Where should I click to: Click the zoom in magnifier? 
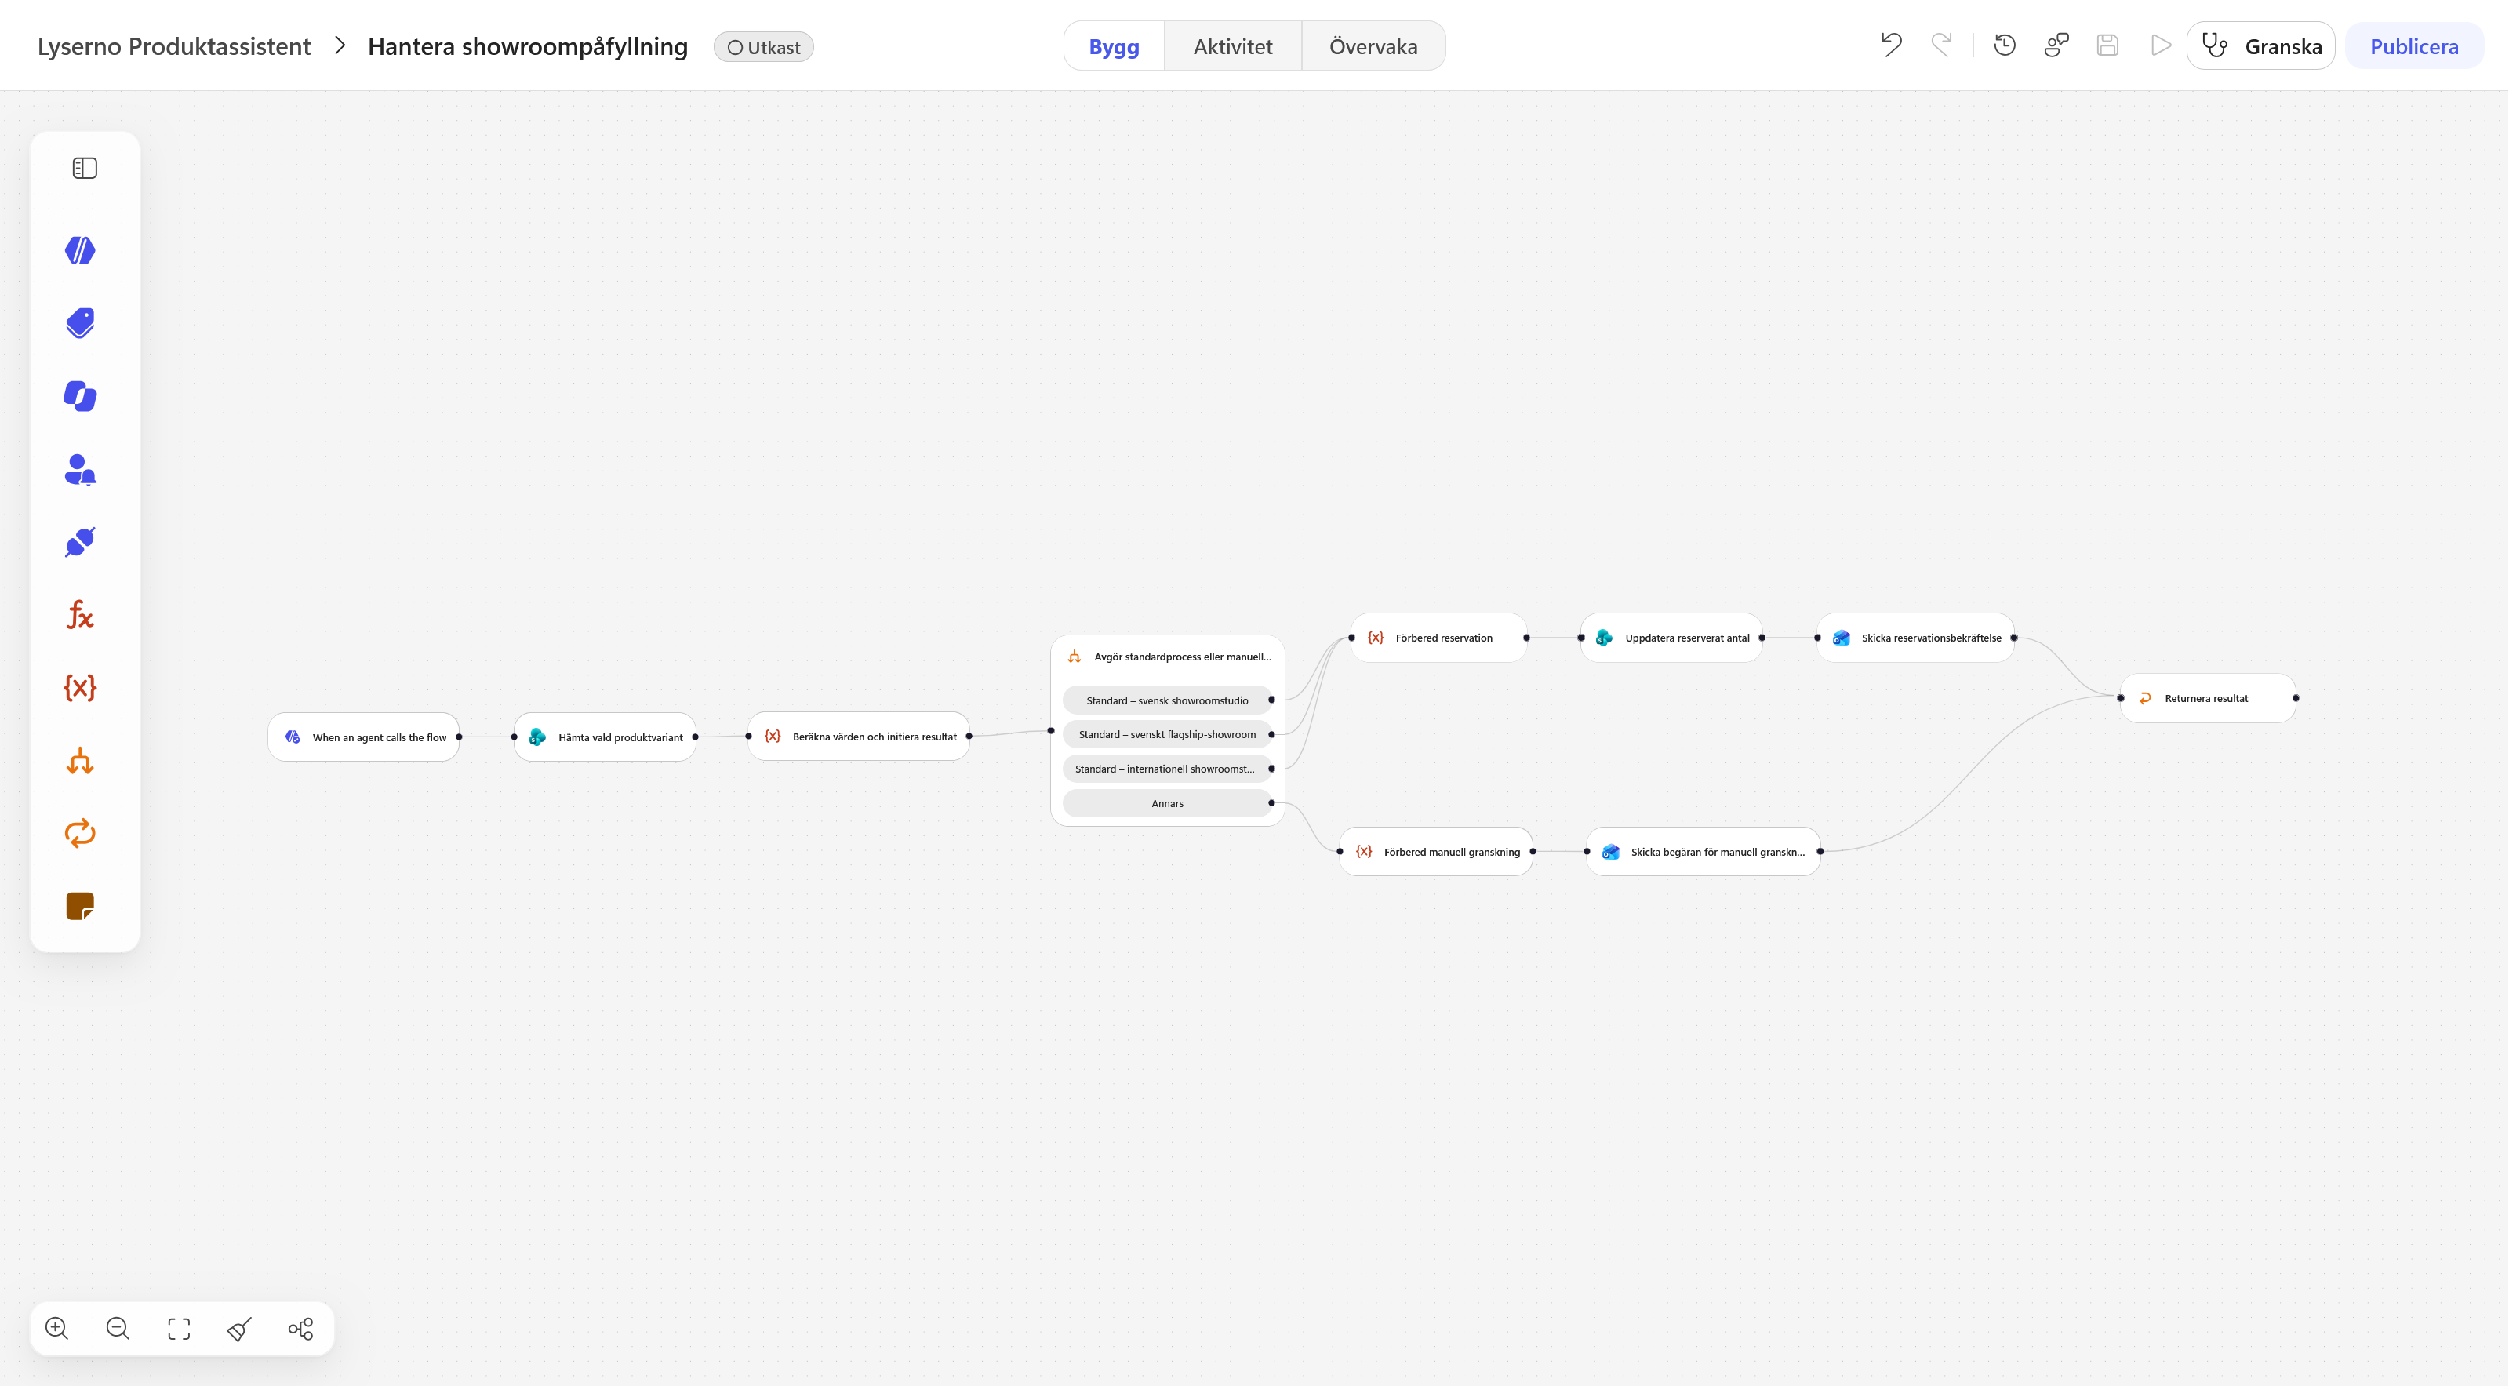click(x=56, y=1329)
